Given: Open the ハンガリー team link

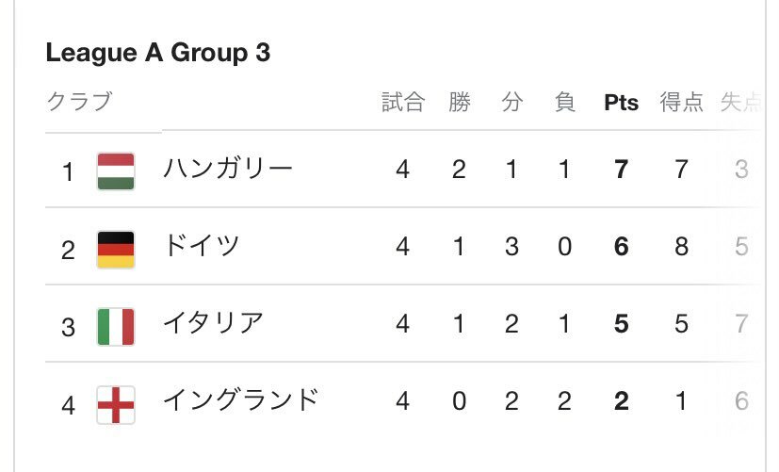Looking at the screenshot, I should 228,170.
